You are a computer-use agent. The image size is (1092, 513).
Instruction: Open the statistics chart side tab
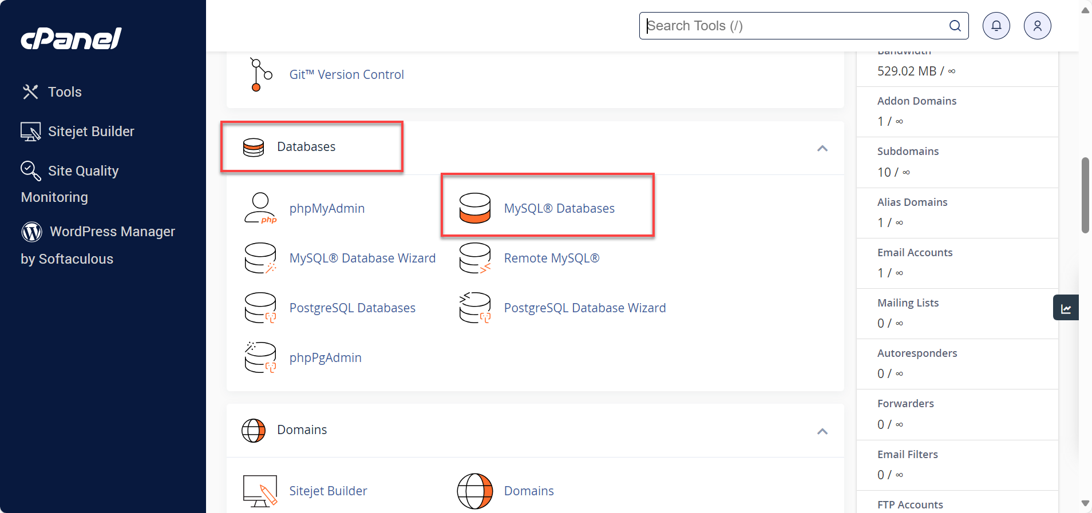click(1066, 308)
